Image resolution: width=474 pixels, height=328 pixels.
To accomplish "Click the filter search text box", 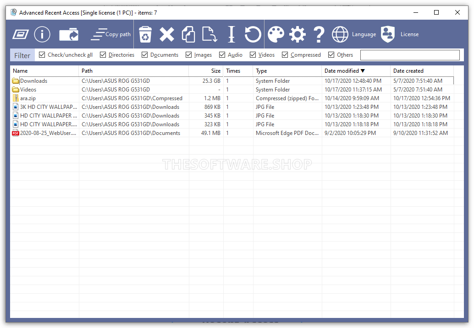I will (410, 55).
